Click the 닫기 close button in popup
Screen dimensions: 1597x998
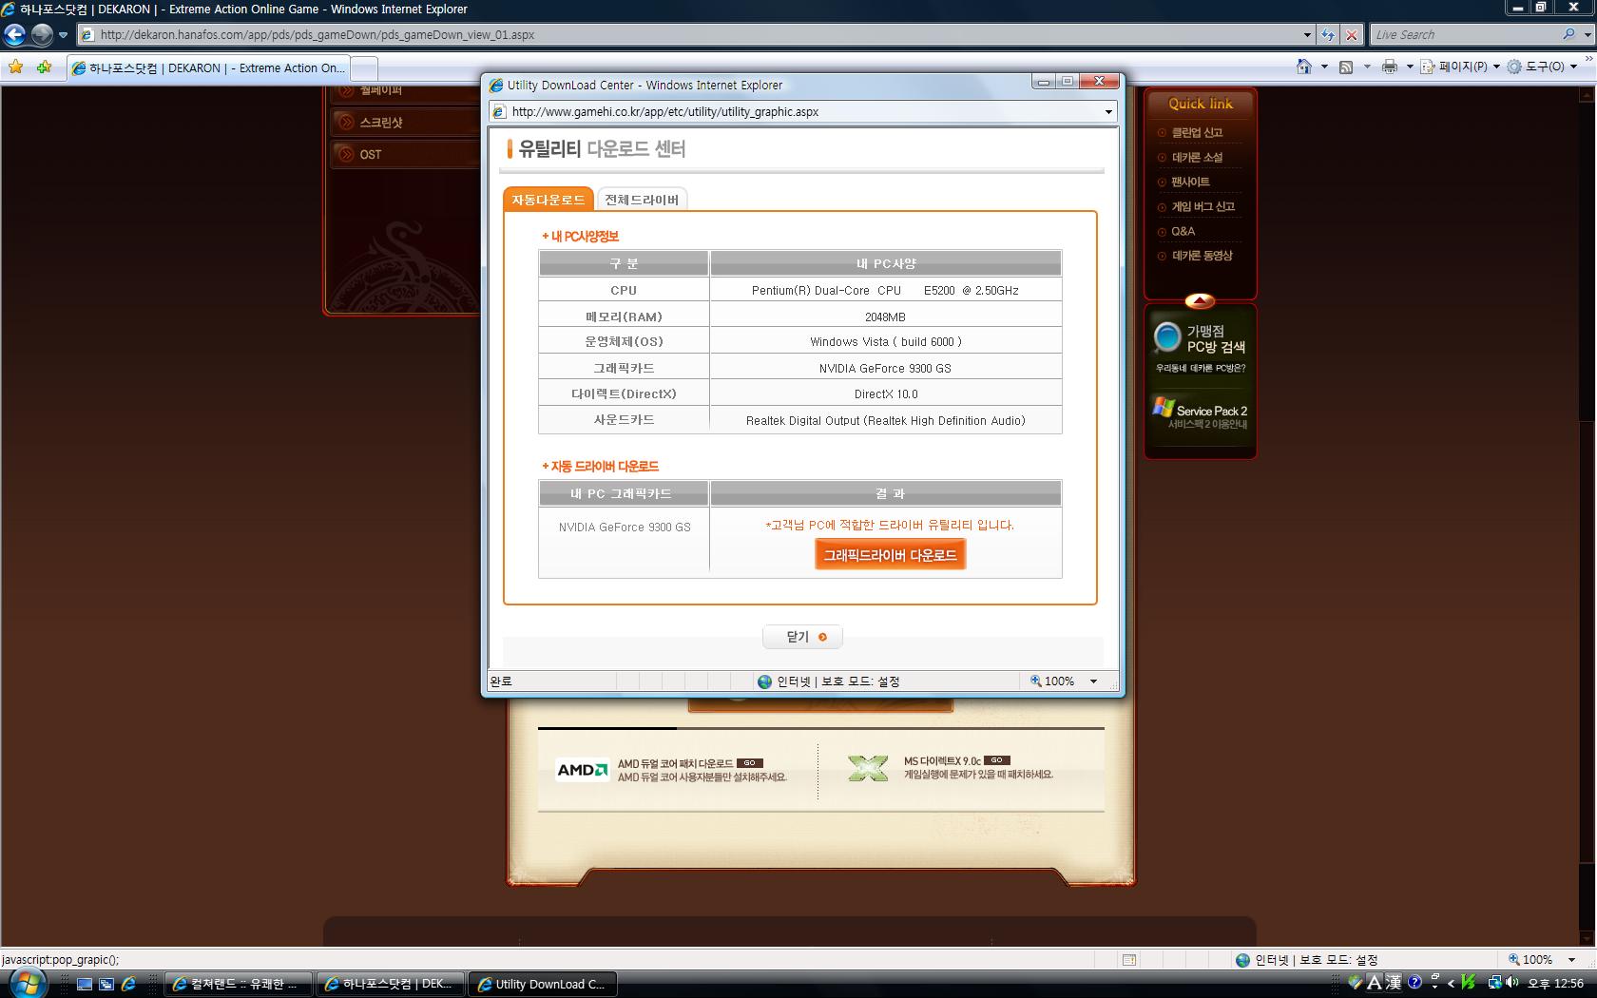[x=802, y=637]
